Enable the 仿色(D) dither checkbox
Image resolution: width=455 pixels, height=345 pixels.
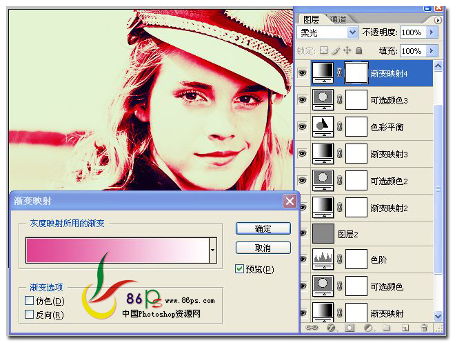click(29, 301)
